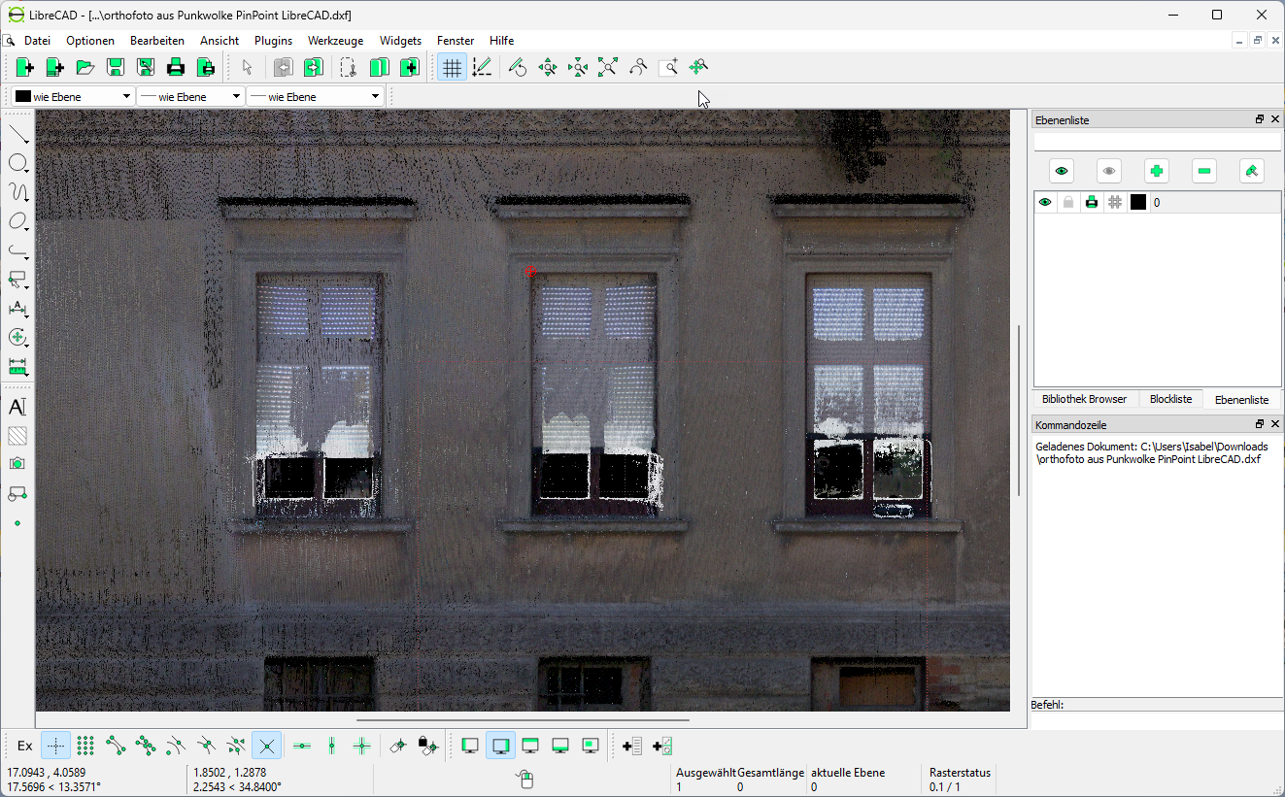
Task: Click the Print icon in the top toolbar
Action: 175,67
